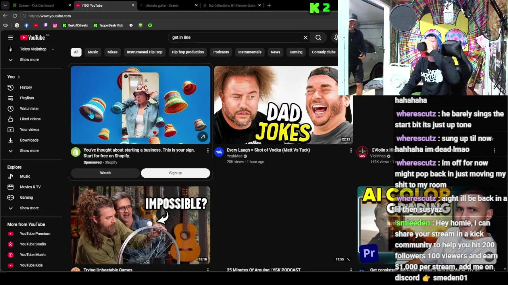Open Dad Jokes video thumbnail
The height and width of the screenshot is (285, 508).
point(283,105)
